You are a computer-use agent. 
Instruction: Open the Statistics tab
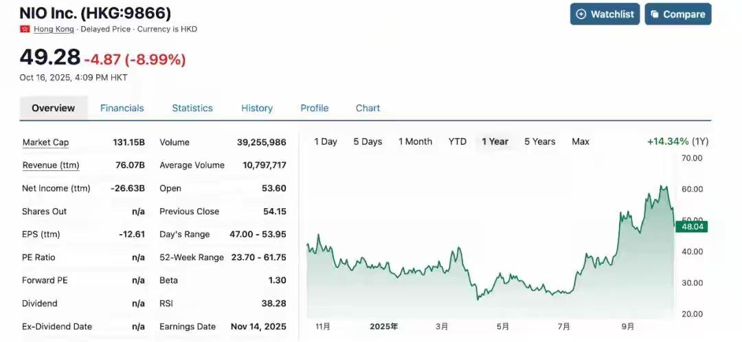192,108
